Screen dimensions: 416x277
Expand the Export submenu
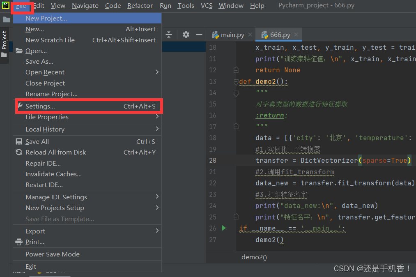(87, 231)
